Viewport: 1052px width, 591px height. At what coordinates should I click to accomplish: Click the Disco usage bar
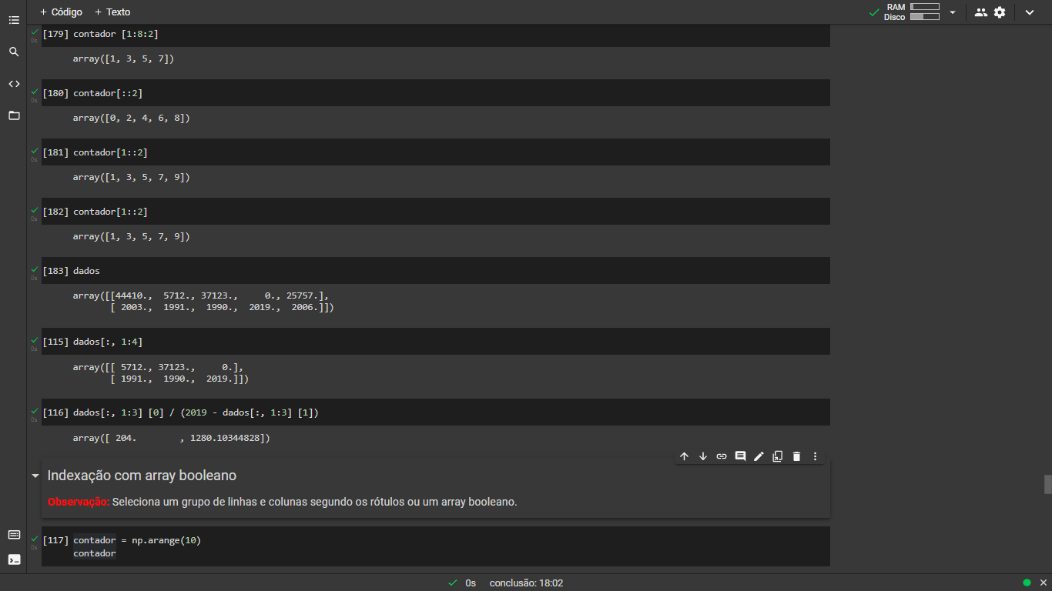coord(924,16)
